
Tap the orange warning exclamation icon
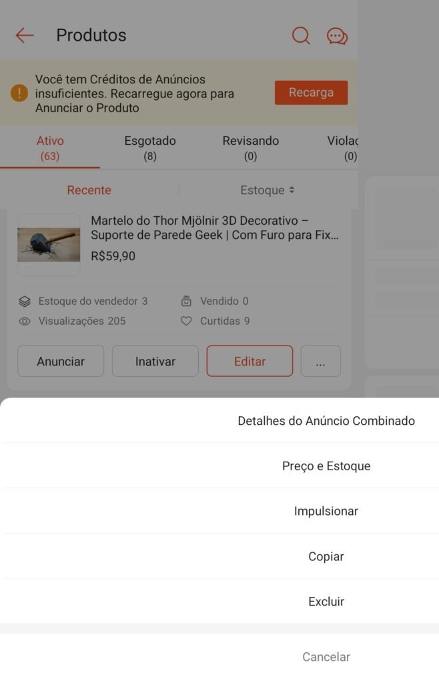(19, 93)
